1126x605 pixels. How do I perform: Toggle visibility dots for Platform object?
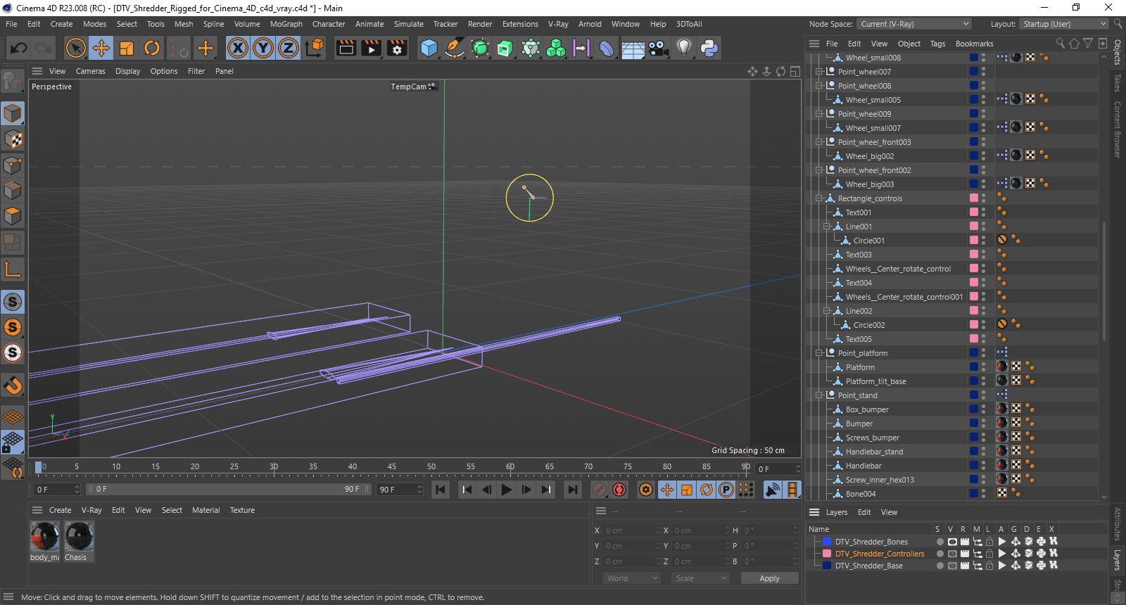(x=983, y=367)
